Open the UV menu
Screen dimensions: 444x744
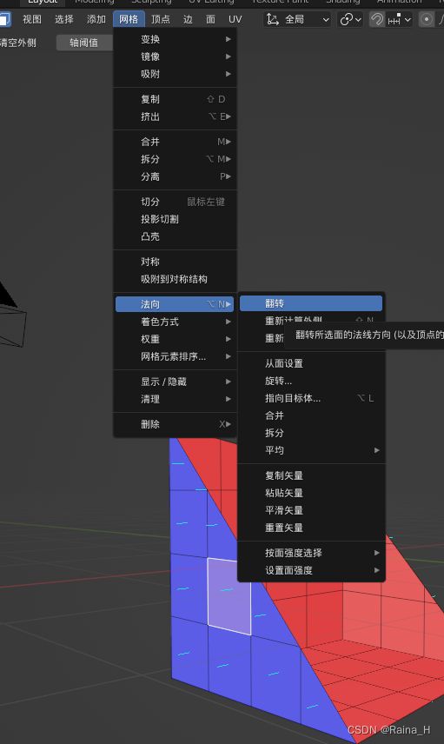tap(235, 19)
